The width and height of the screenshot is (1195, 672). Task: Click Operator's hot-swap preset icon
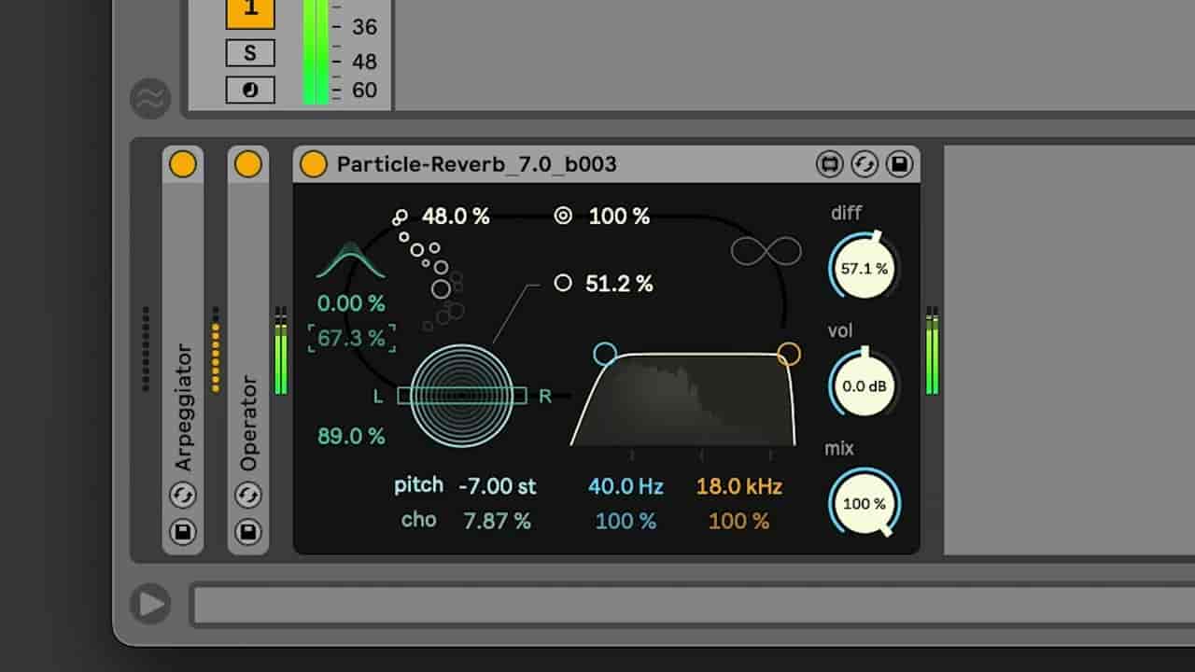pyautogui.click(x=248, y=495)
